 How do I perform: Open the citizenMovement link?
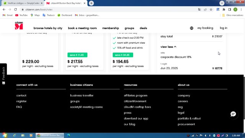[135, 101]
